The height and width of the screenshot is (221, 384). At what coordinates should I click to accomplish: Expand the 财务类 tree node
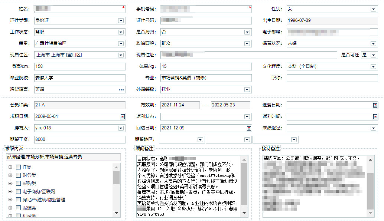(x=10, y=175)
